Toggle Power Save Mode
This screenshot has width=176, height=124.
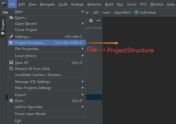click(x=30, y=114)
